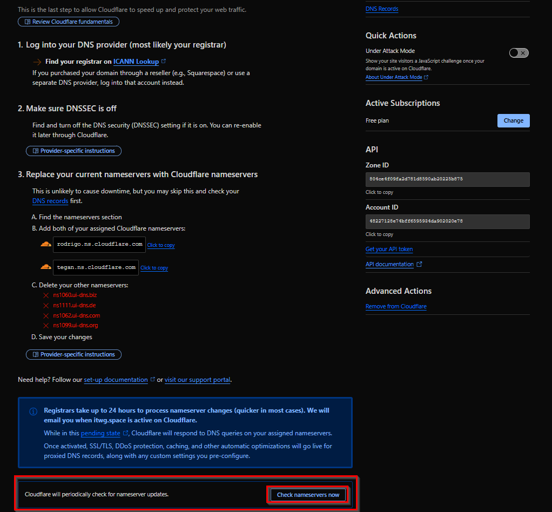Viewport: 552px width, 512px height.
Task: Open Provider-specific instructions below Save your changes
Action: click(73, 355)
